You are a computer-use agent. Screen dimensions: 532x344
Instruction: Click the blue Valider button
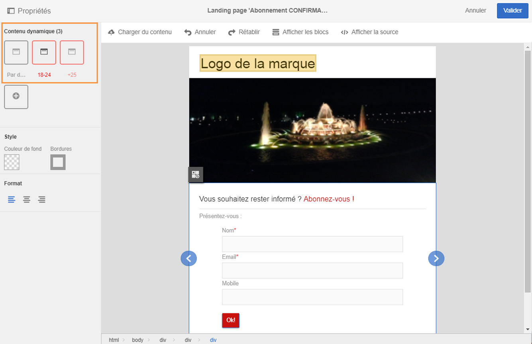(512, 11)
